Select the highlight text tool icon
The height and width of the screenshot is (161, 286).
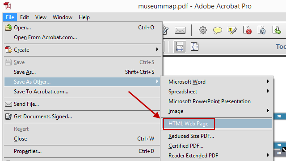pos(232,30)
